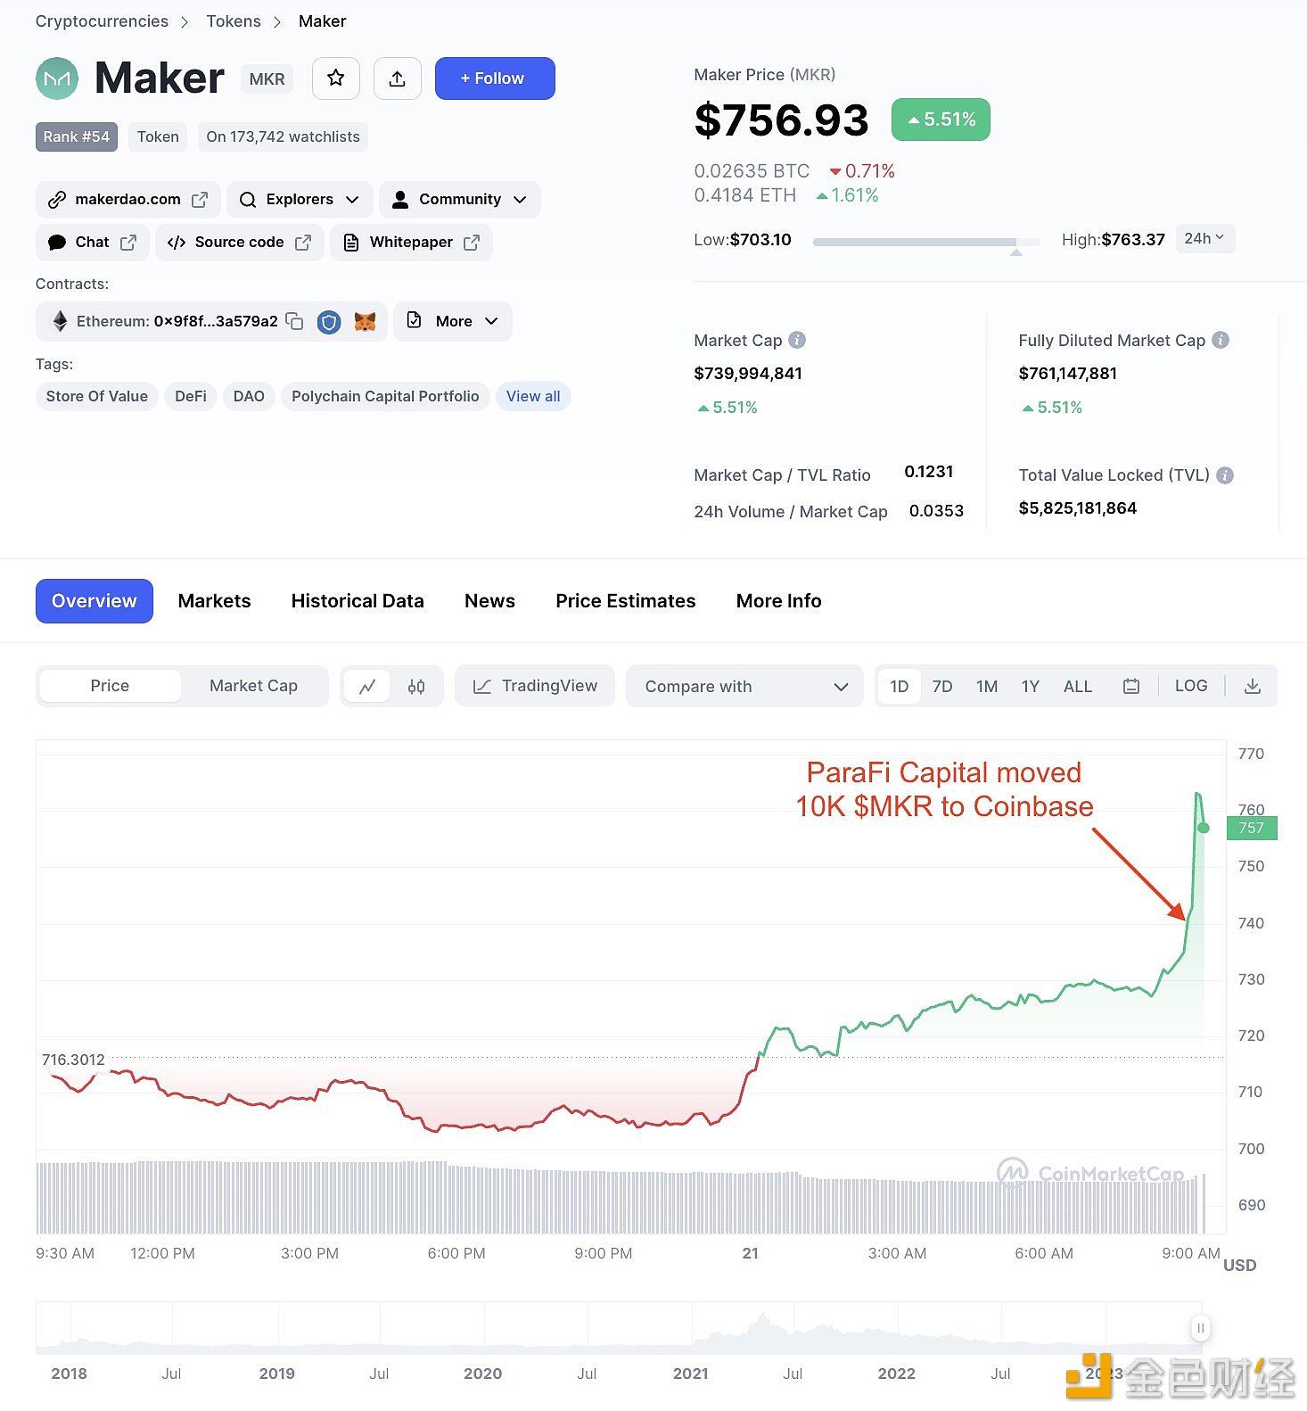Switch to the Historical Data tab
This screenshot has width=1307, height=1411.
coord(358,601)
